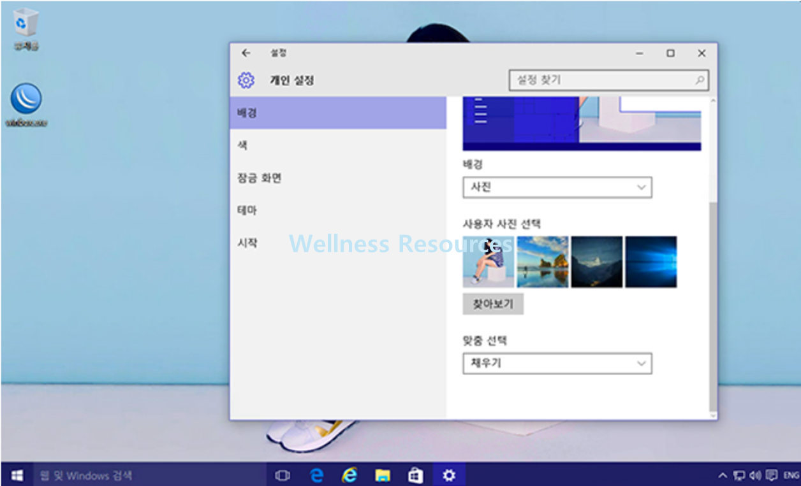Click the taskbar Windows search box

click(149, 475)
